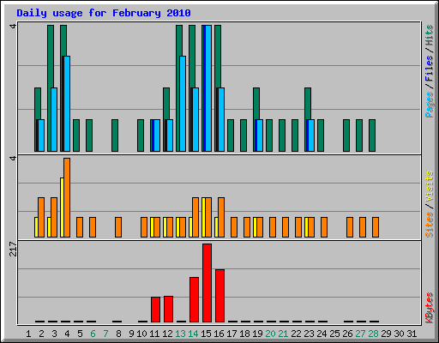Click day label "2" on the x-axis
439x343 pixels.
tap(41, 334)
